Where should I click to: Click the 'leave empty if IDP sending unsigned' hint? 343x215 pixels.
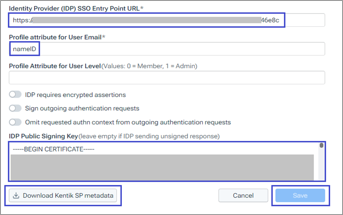(x=149, y=136)
